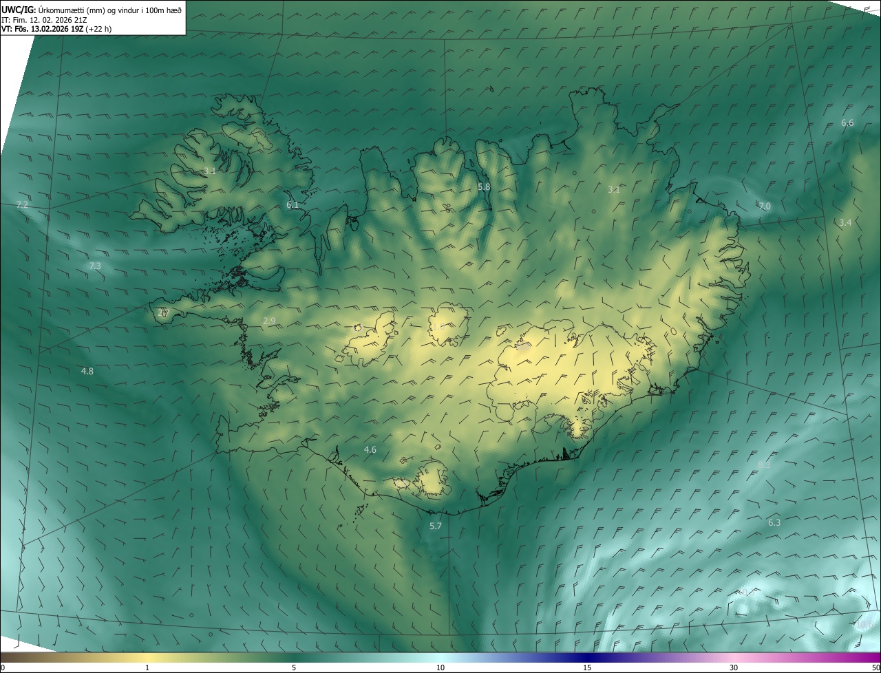Click the 4.6 value label
This screenshot has width=881, height=673.
tap(370, 449)
